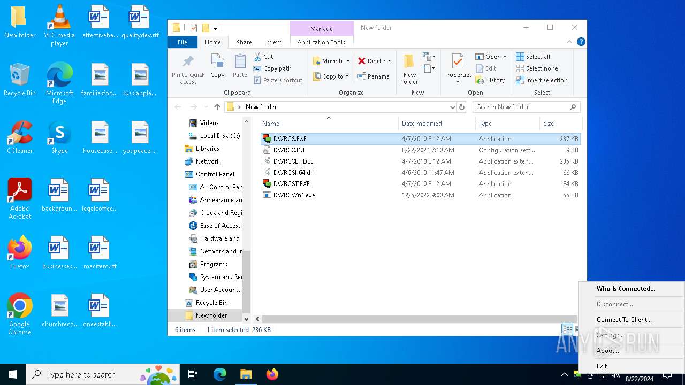Open the Move to dropdown
Screen dimensions: 685x385
coord(331,61)
